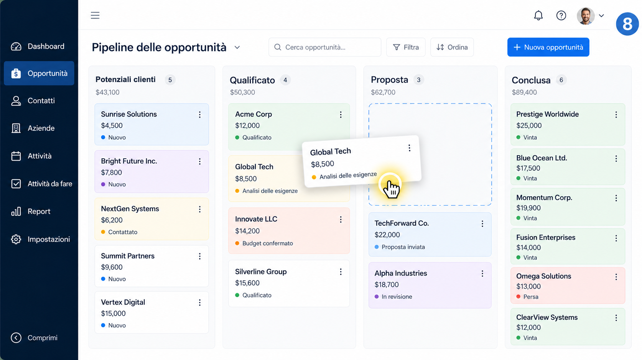The width and height of the screenshot is (642, 360).
Task: Open Innovate LLC card three-dot menu
Action: 341,220
